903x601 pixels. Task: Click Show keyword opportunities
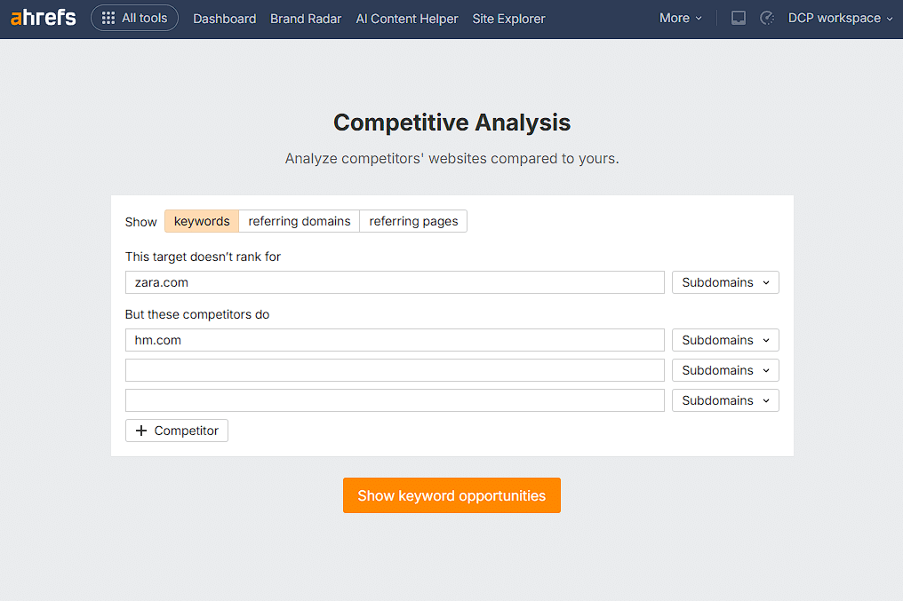(x=452, y=495)
